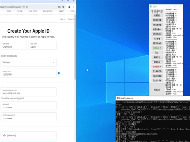
Task: Click the Apple ID page vertical scrollbar
Action: click(75, 47)
